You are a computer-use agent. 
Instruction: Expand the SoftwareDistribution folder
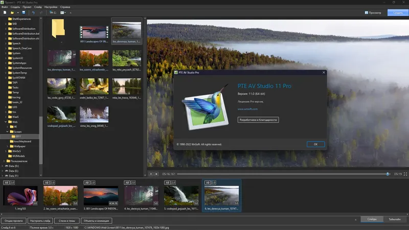tap(6, 29)
